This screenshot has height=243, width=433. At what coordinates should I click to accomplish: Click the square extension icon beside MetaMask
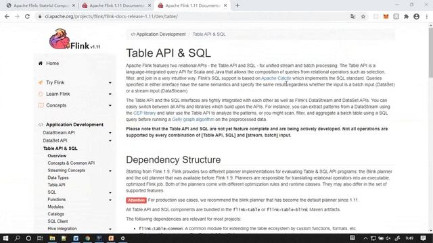396,16
